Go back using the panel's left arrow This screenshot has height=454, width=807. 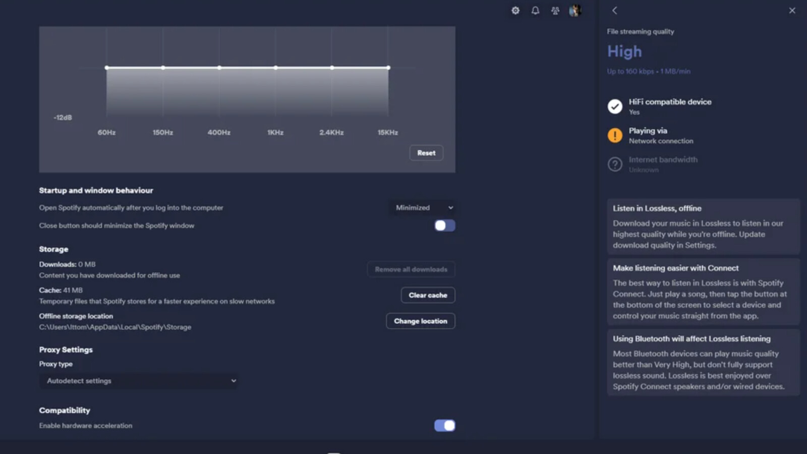614,11
